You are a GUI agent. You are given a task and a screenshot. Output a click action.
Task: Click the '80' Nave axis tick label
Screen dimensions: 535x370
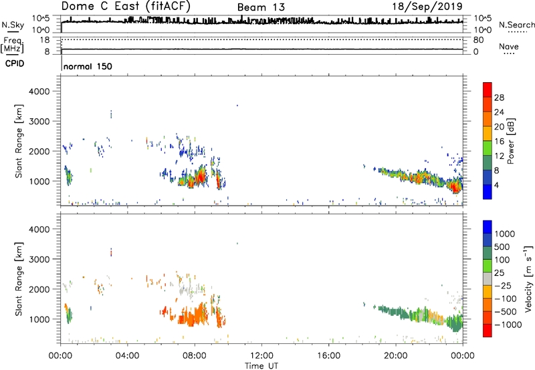tap(478, 40)
